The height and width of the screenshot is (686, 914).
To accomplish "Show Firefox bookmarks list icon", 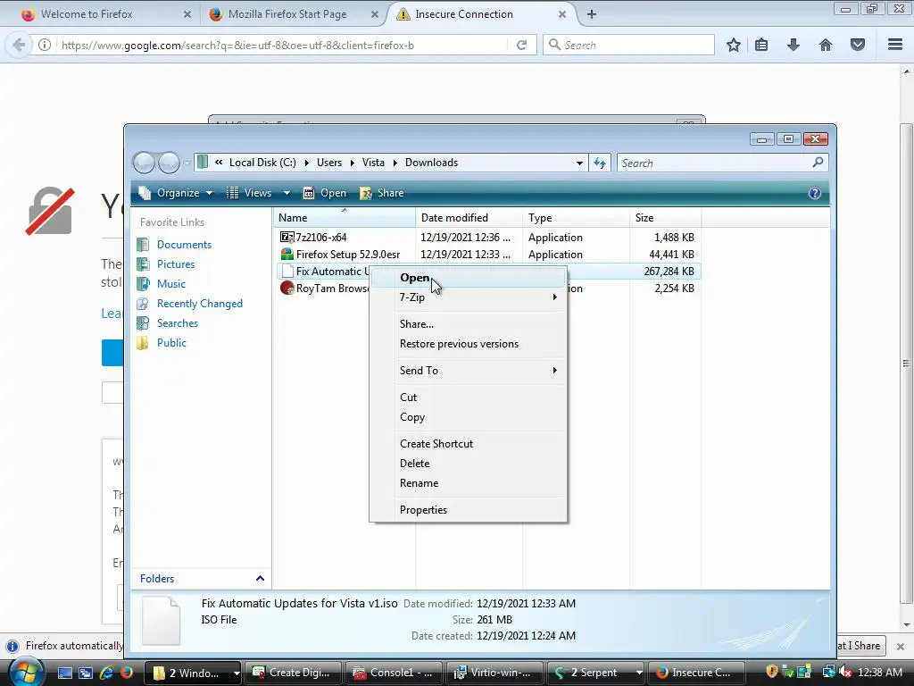I will pyautogui.click(x=761, y=45).
